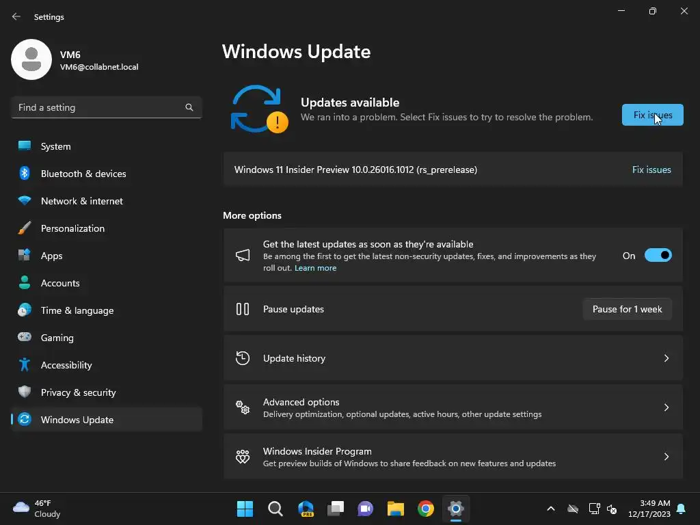Viewport: 700px width, 525px height.
Task: Open Time & language settings
Action: (x=107, y=310)
